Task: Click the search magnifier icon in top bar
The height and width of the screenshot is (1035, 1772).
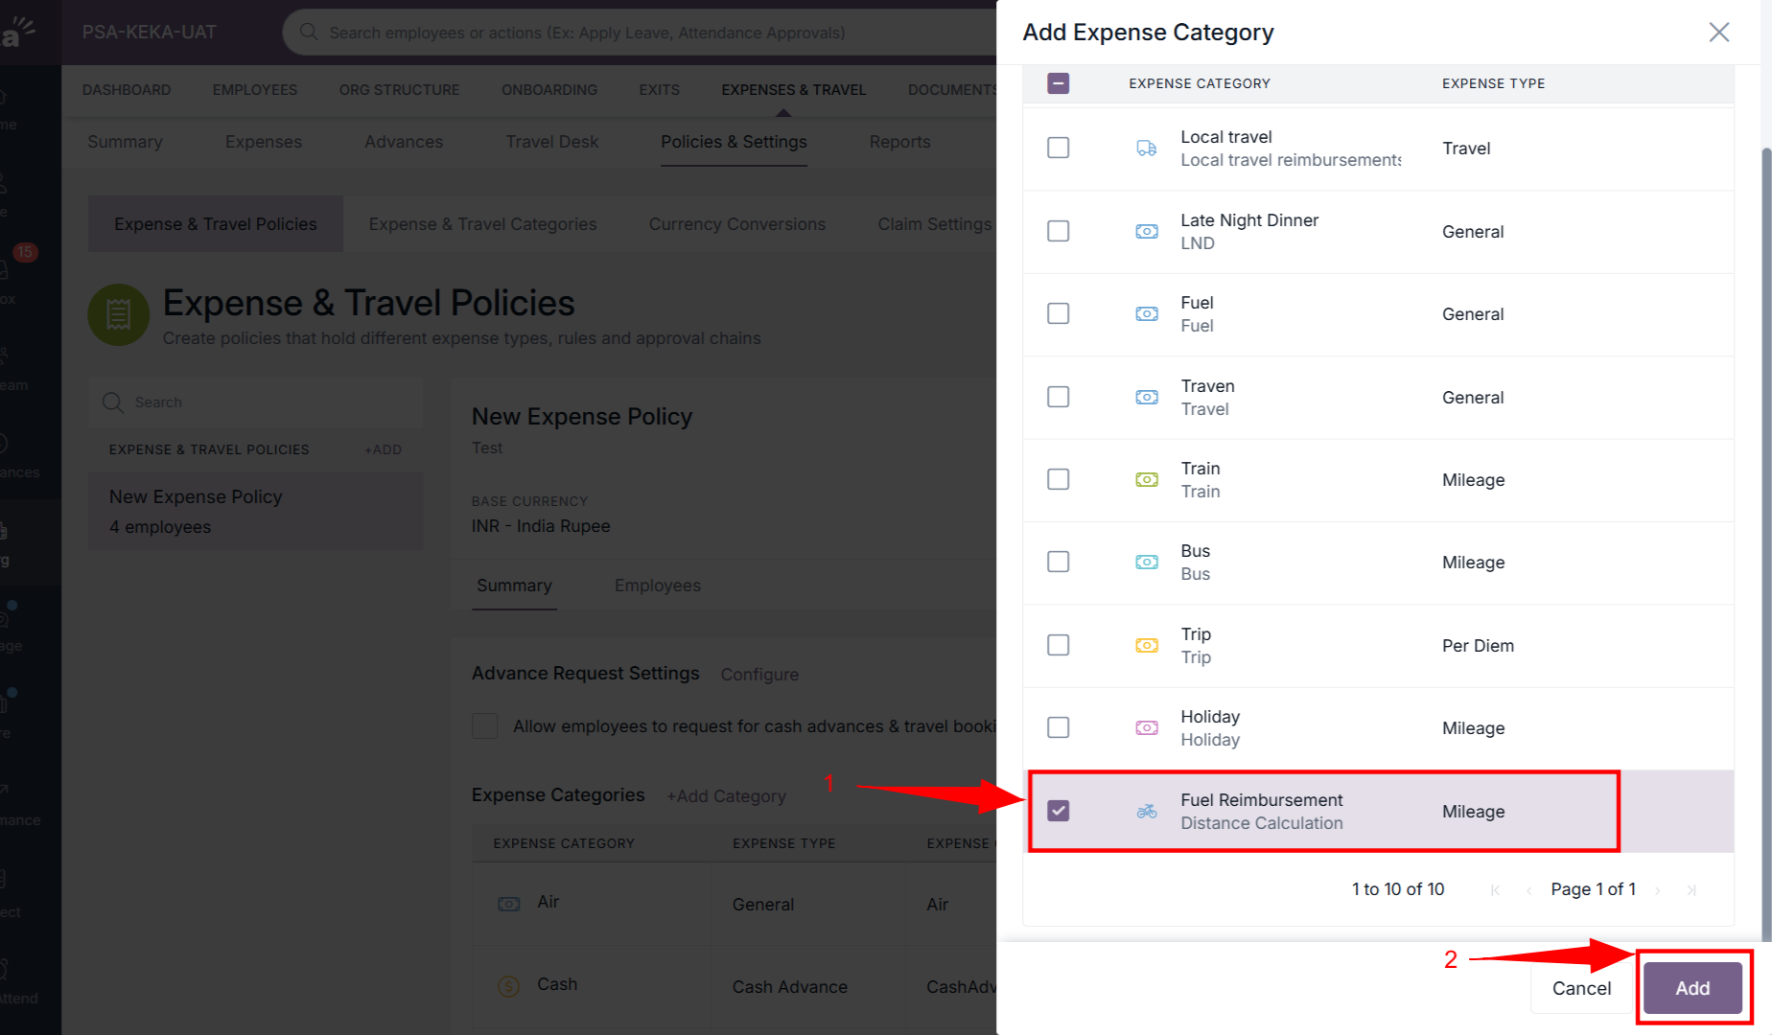Action: (309, 33)
